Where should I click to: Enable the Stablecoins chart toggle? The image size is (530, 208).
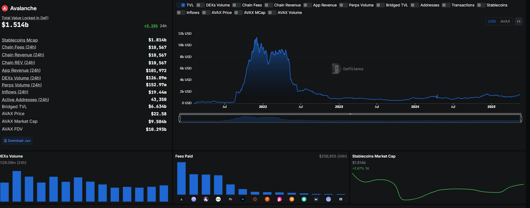point(481,5)
